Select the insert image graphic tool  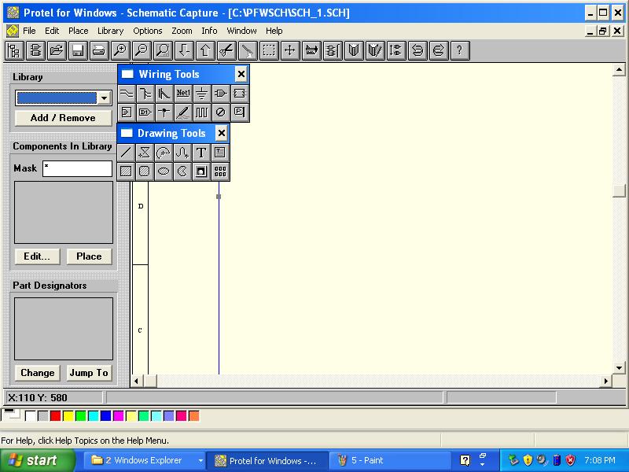point(201,171)
